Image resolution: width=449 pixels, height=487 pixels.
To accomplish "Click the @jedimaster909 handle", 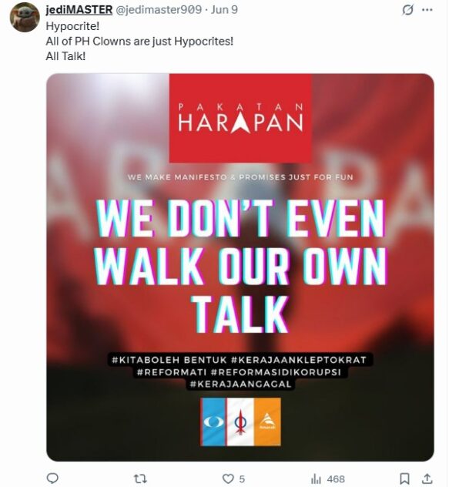I will [159, 9].
